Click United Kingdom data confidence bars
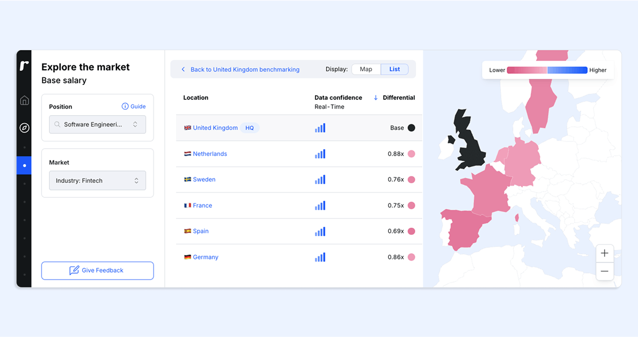638x337 pixels. click(320, 128)
